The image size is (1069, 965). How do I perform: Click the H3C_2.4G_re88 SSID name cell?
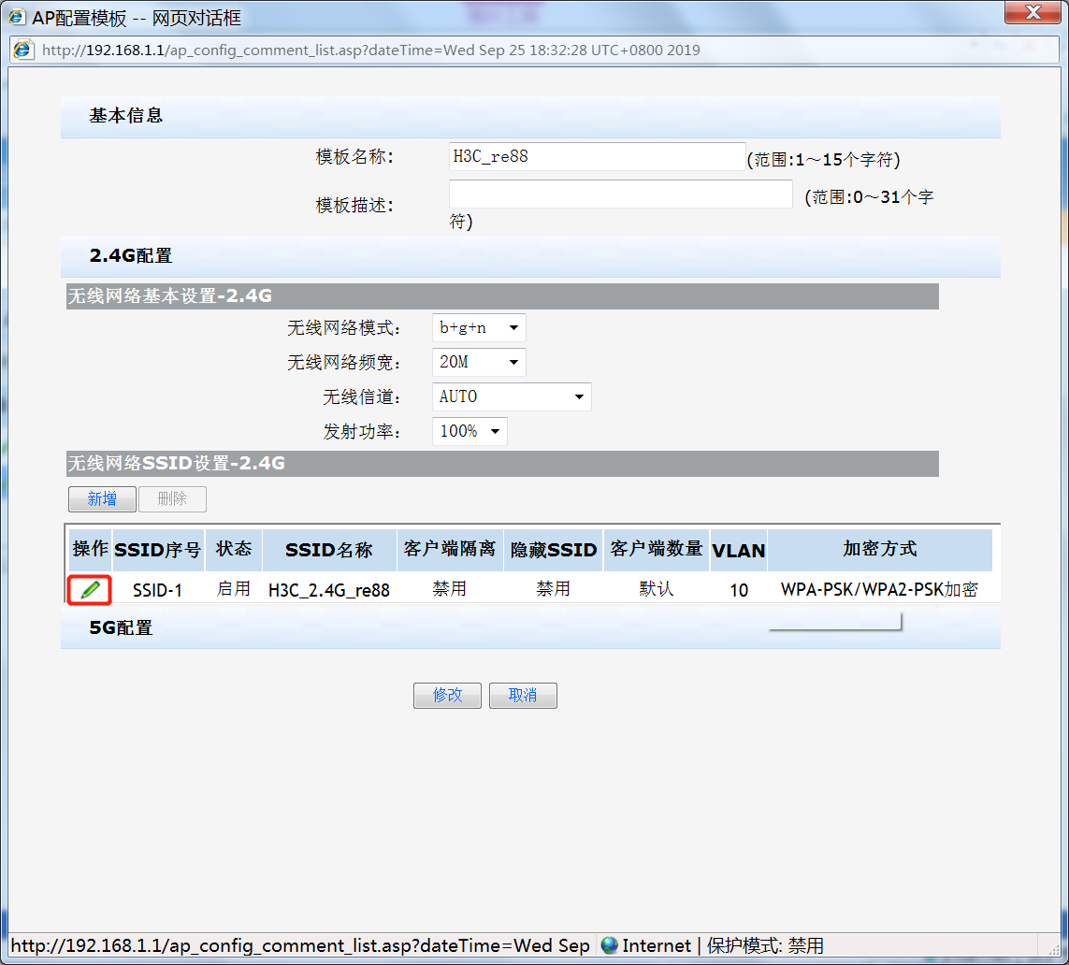tap(329, 590)
